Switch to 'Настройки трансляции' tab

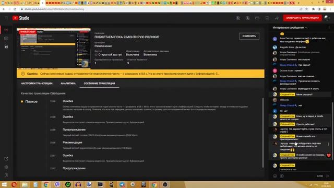click(x=37, y=84)
